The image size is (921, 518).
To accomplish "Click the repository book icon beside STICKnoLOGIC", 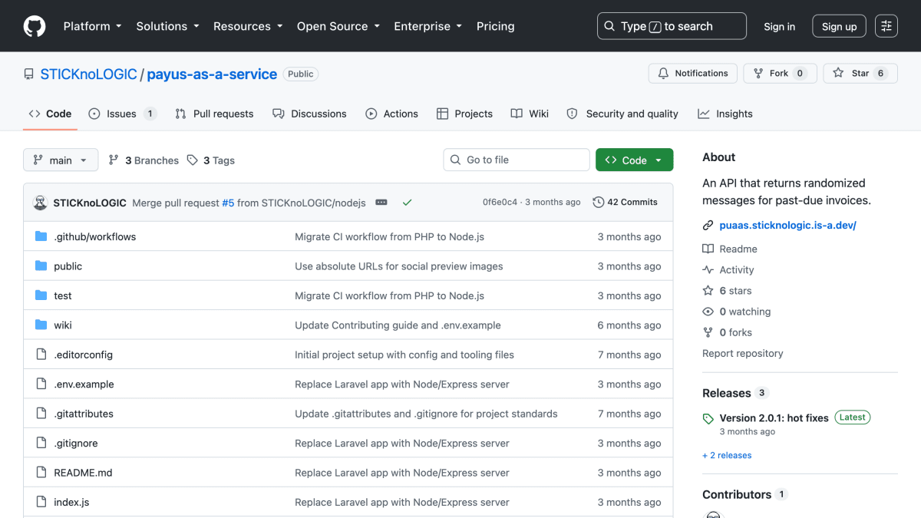I will click(x=29, y=74).
